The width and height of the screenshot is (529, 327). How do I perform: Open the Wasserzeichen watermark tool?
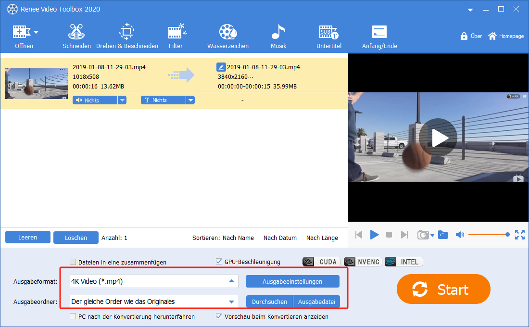[x=228, y=36]
